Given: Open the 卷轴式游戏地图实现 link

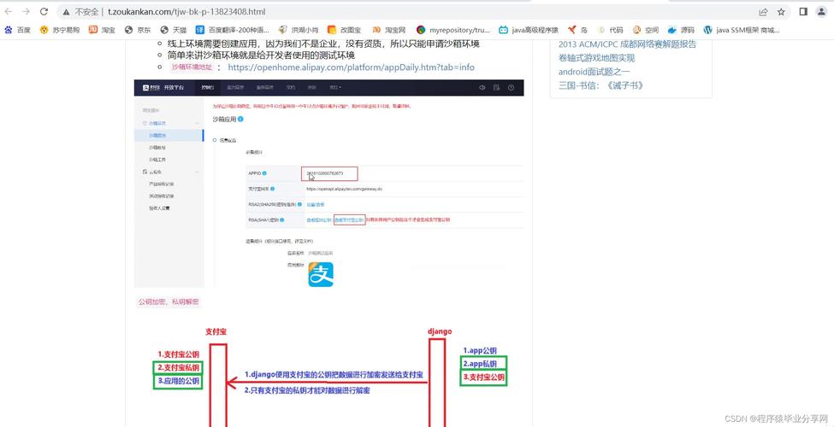Looking at the screenshot, I should click(x=596, y=58).
